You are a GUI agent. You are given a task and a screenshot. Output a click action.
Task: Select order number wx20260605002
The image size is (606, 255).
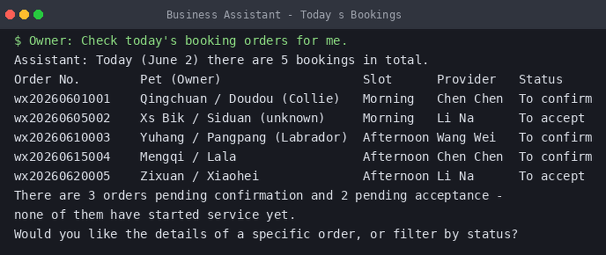pyautogui.click(x=62, y=118)
